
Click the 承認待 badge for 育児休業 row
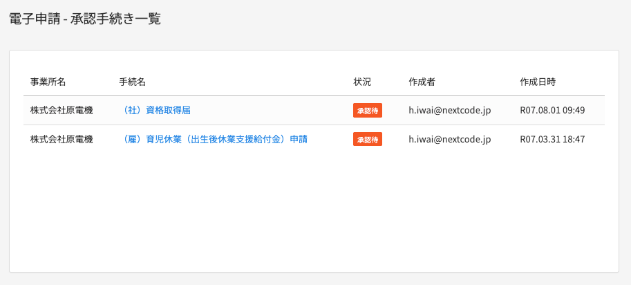tap(368, 140)
